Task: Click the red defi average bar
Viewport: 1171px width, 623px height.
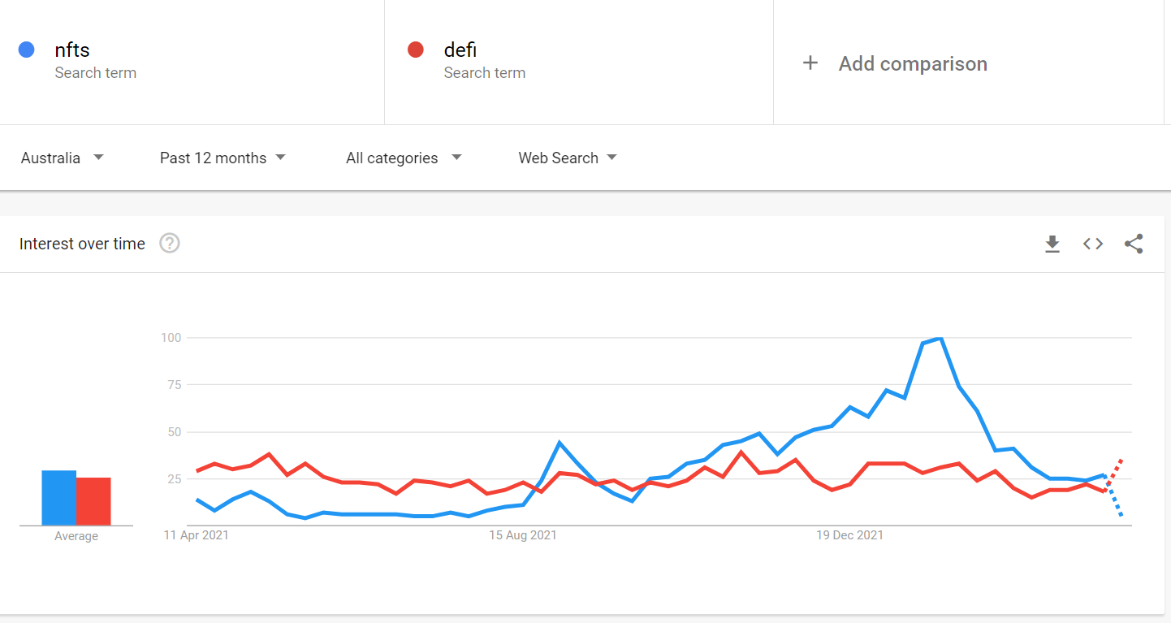Action: tap(93, 501)
